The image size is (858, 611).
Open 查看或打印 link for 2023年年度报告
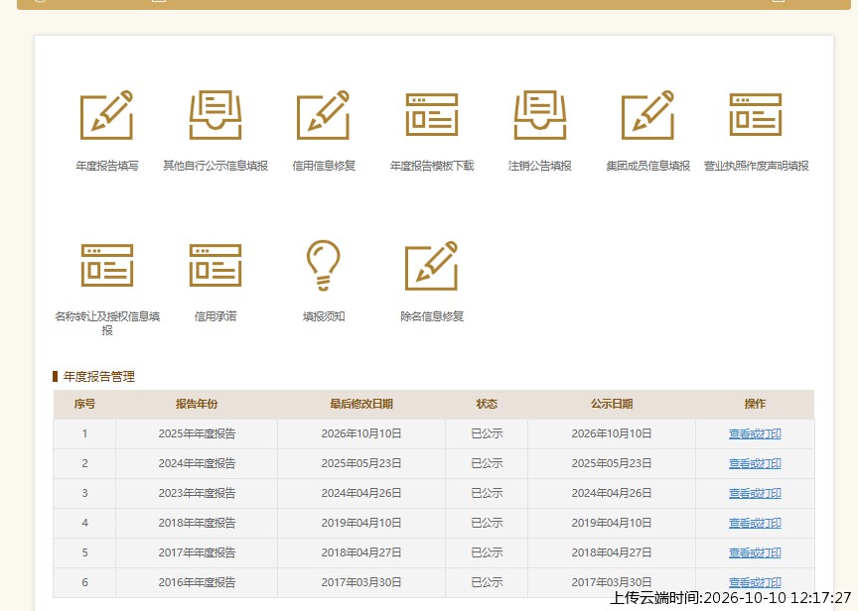coord(755,493)
